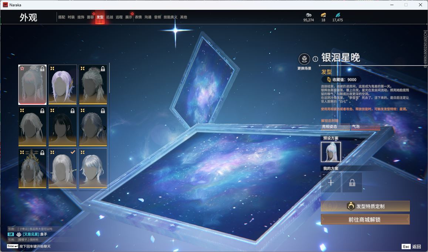428x252 pixels.
Task: Click the Naraka app icon in title bar
Action: pyautogui.click(x=5, y=5)
